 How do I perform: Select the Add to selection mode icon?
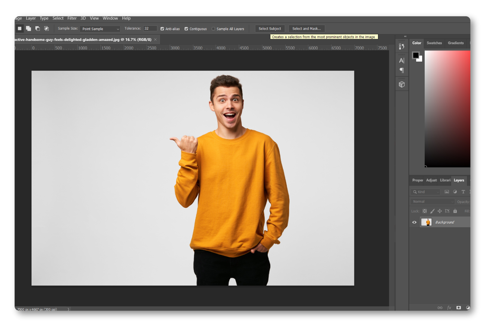coord(28,28)
